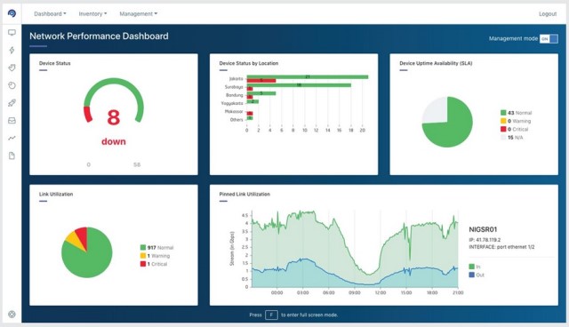Expand the Management dropdown menu
569x327 pixels.
139,14
